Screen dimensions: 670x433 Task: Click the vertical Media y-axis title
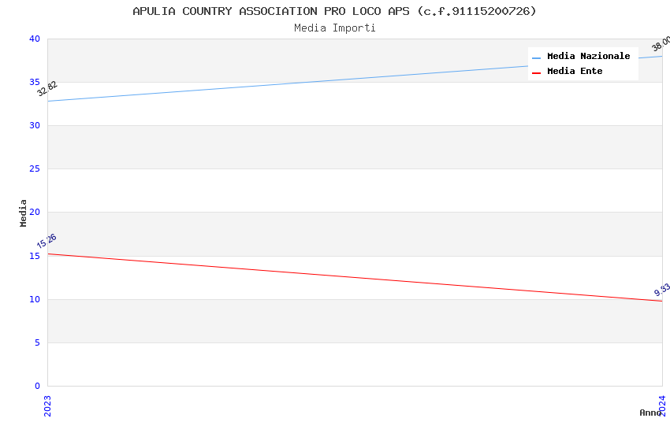[x=23, y=213]
